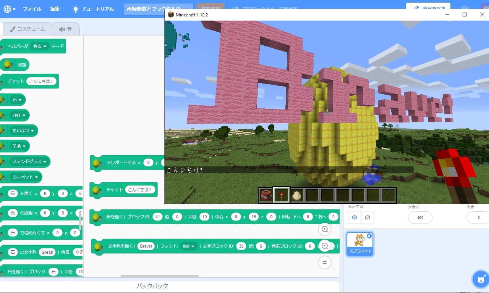Image resolution: width=489 pixels, height=293 pixels.
Task: Expand the バックパック backpack bar
Action: click(152, 286)
